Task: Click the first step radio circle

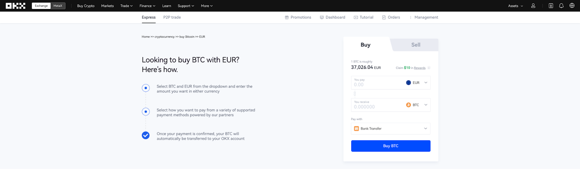Action: coord(146,88)
